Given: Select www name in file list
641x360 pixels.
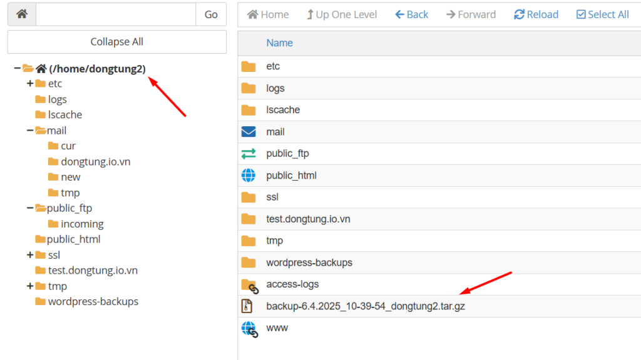Looking at the screenshot, I should click(277, 327).
